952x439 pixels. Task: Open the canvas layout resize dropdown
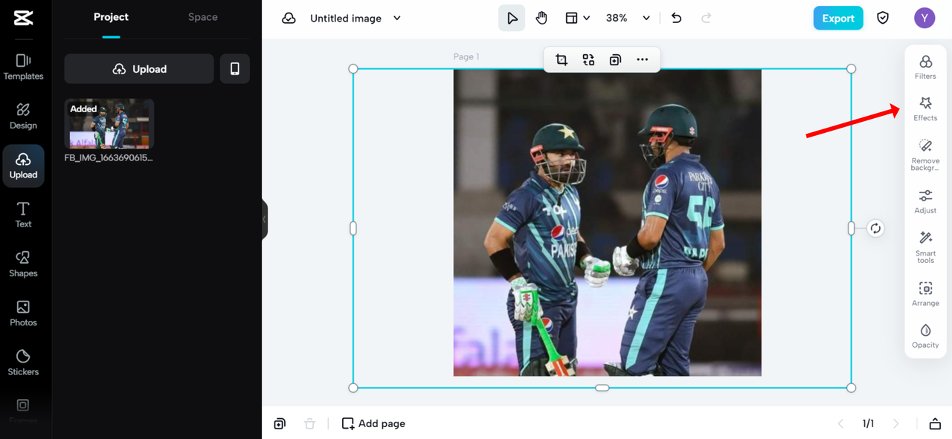(577, 18)
